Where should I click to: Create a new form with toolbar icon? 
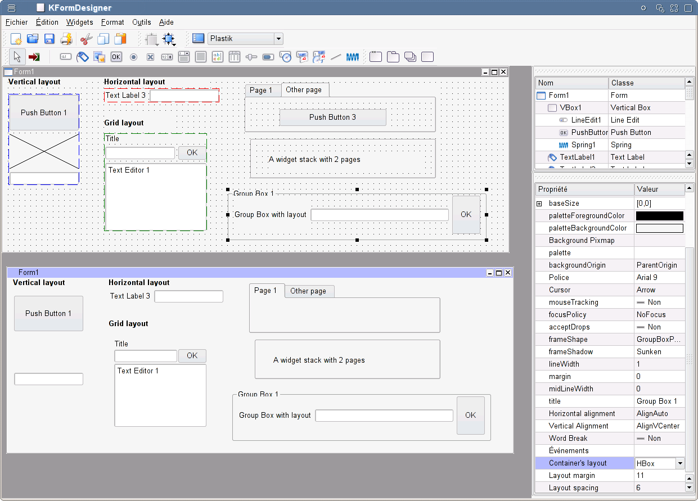pyautogui.click(x=16, y=39)
